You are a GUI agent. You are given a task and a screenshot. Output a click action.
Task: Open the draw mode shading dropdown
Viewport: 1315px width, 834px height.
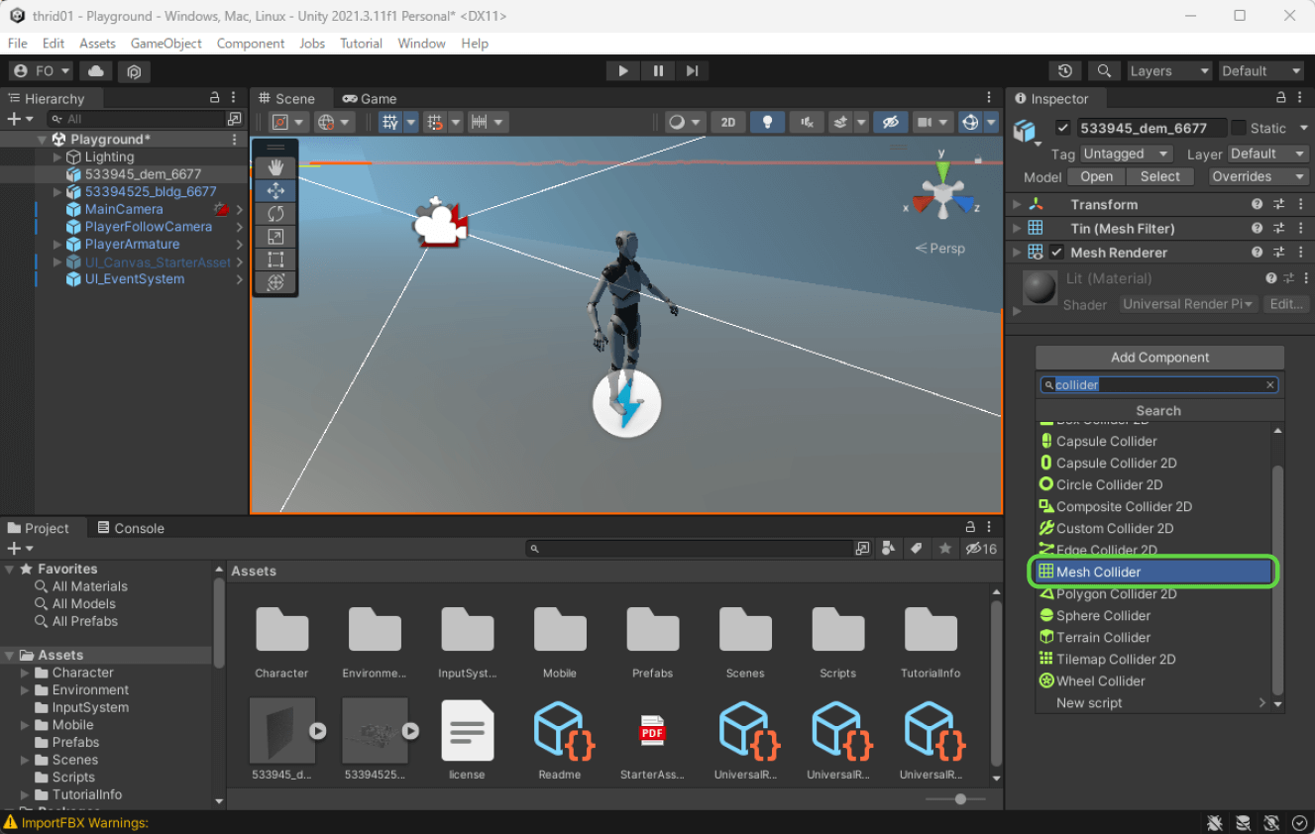click(x=683, y=122)
